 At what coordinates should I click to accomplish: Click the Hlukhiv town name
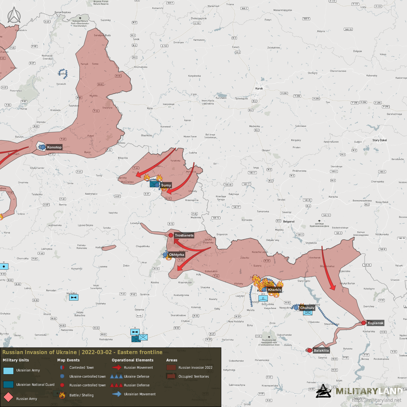pyautogui.click(x=94, y=96)
